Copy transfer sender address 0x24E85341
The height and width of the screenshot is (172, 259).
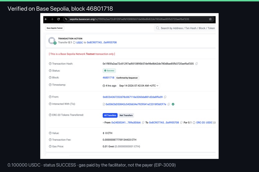click(143, 122)
